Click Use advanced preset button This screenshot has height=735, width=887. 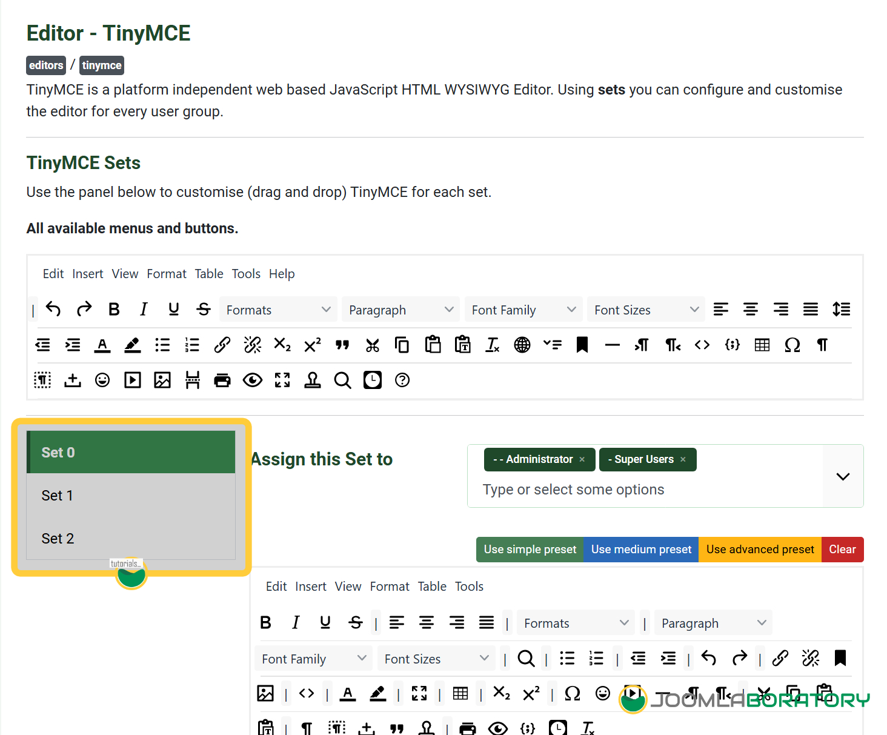(x=760, y=550)
